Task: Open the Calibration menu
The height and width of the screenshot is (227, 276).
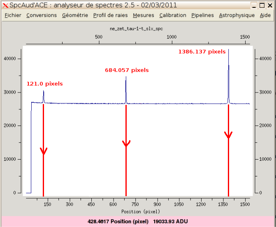Action: point(173,15)
